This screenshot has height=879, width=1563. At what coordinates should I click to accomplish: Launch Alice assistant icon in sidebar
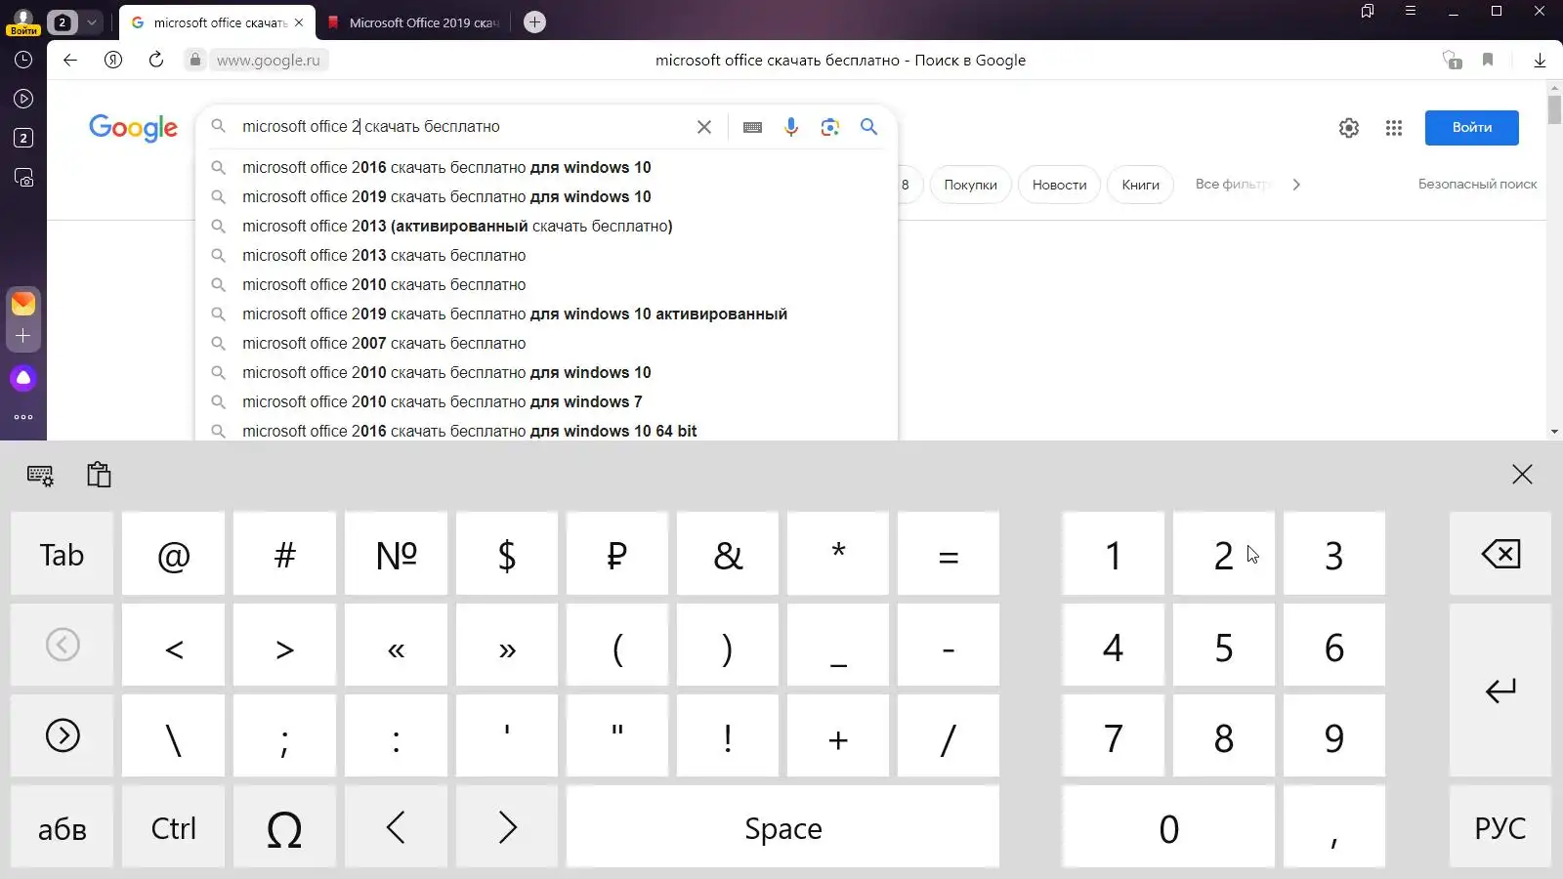[23, 378]
